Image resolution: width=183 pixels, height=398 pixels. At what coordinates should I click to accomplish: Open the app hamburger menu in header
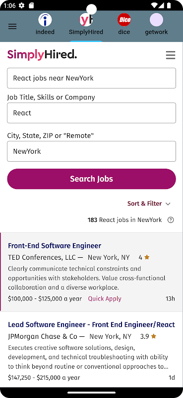(12, 26)
